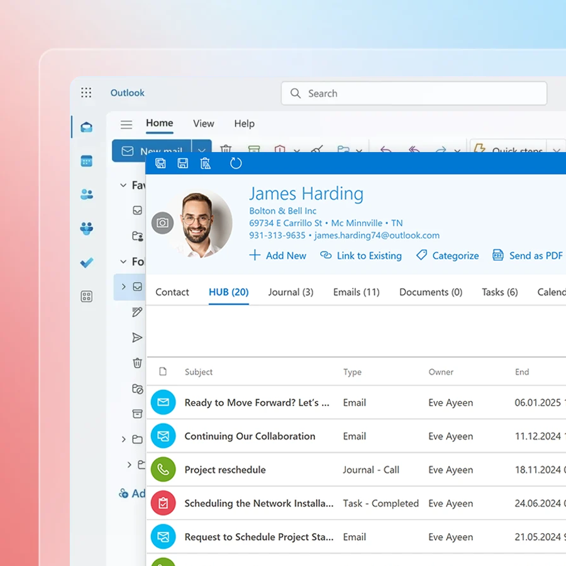The width and height of the screenshot is (566, 566).
Task: Toggle the navigation pane hamburger menu
Action: pyautogui.click(x=126, y=125)
